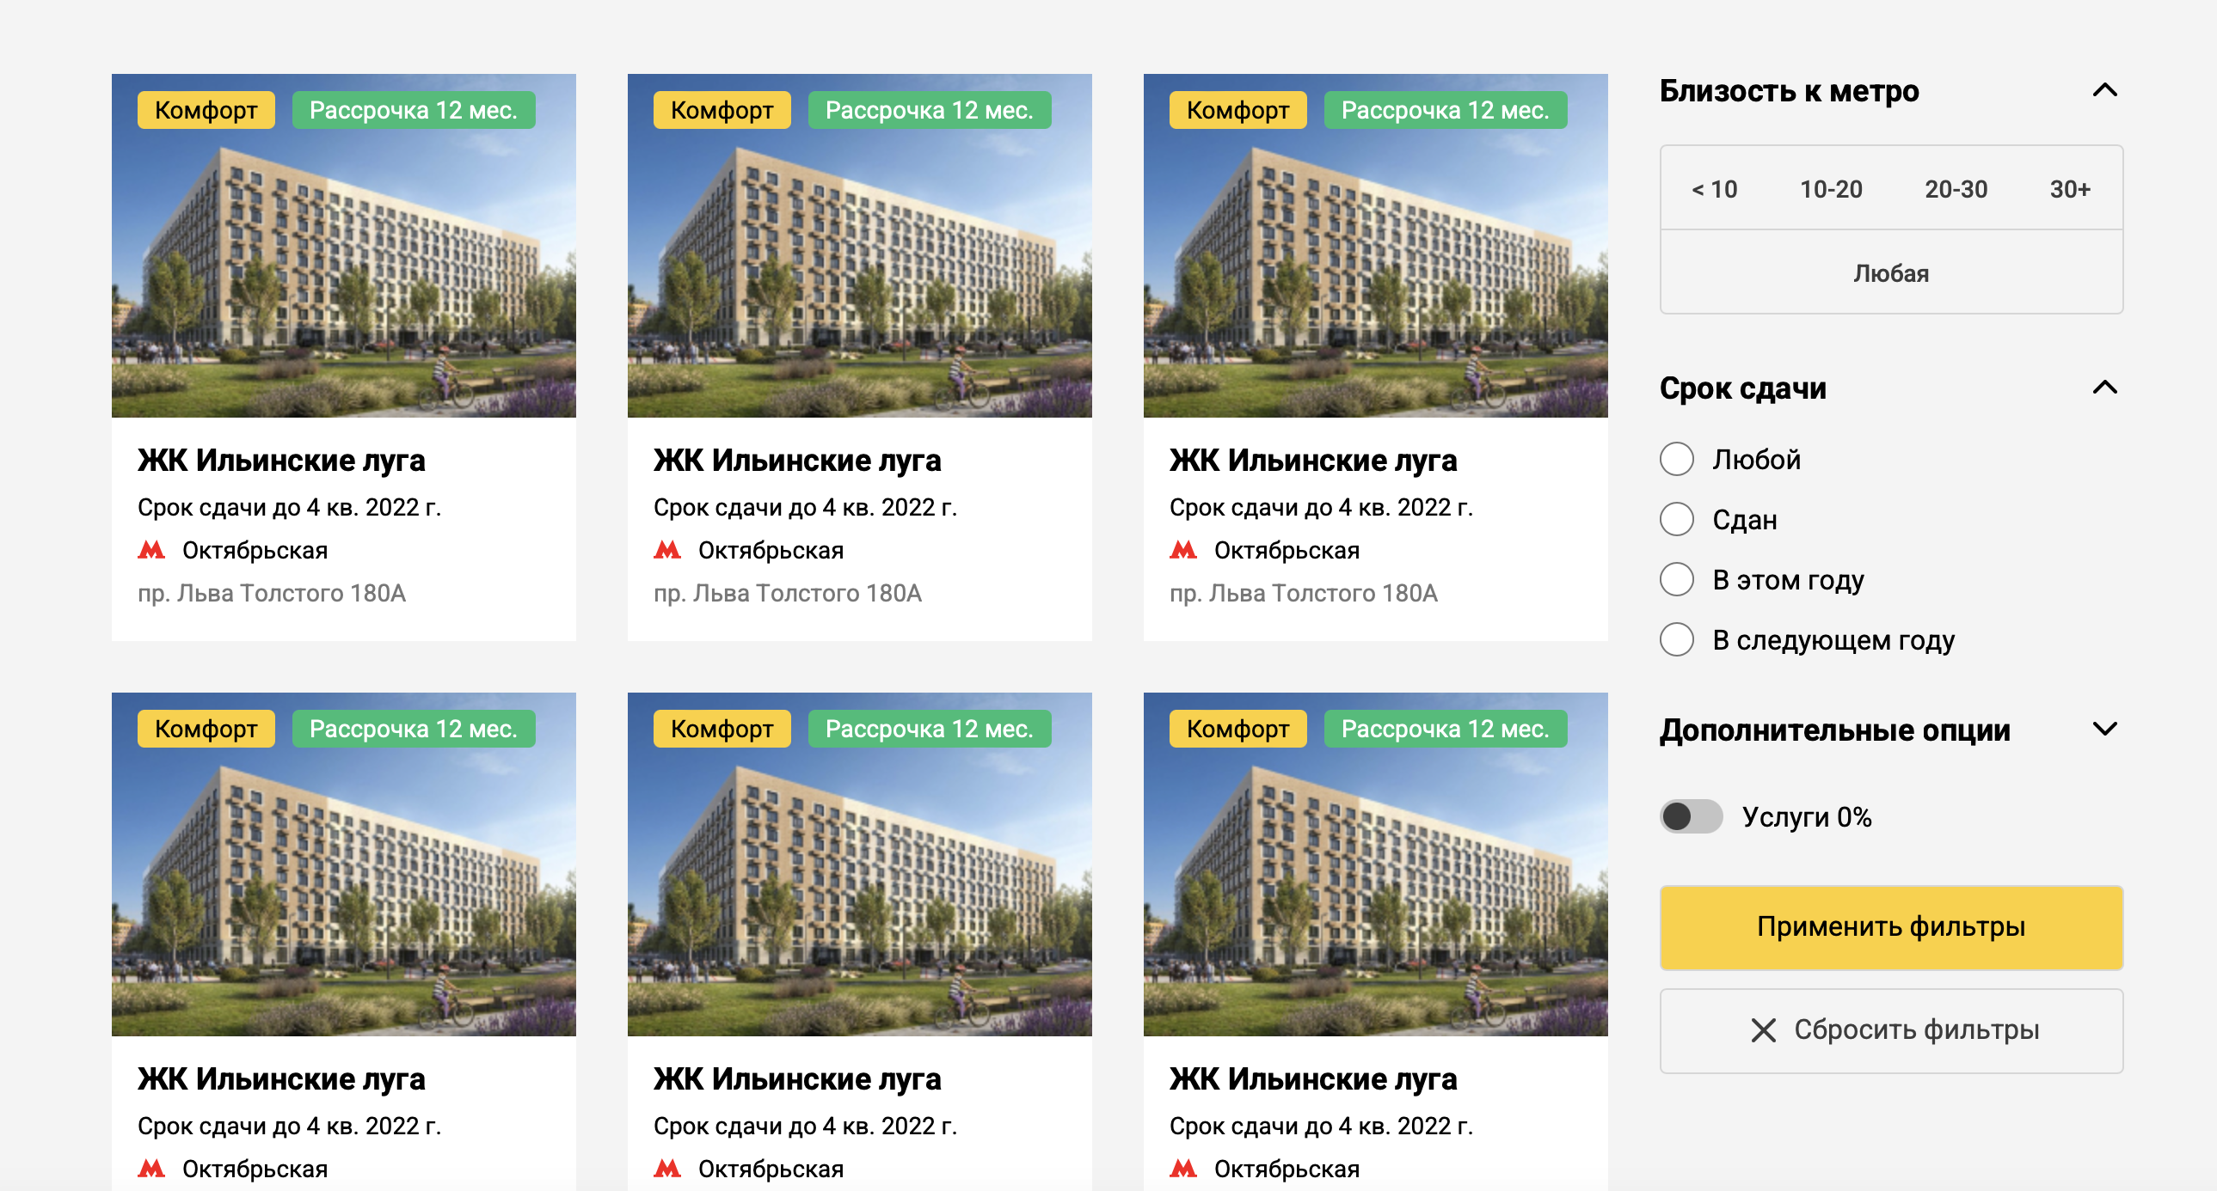Click the metro icon on the bottom-middle card
The height and width of the screenshot is (1191, 2217).
coord(667,1168)
